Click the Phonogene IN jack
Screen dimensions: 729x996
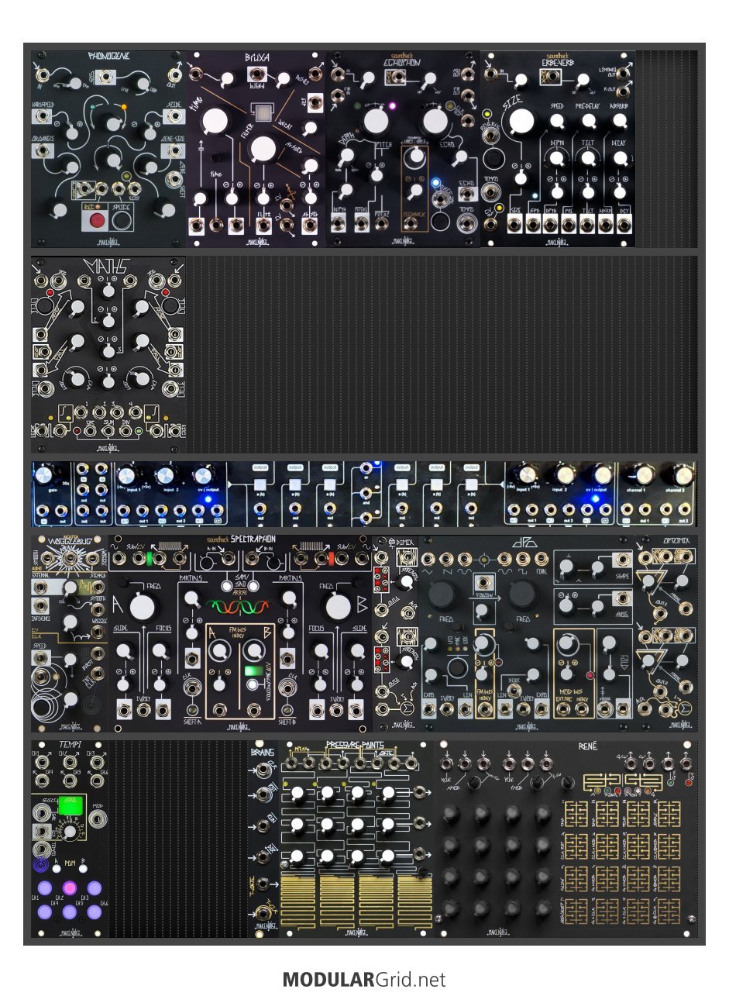pyautogui.click(x=41, y=75)
